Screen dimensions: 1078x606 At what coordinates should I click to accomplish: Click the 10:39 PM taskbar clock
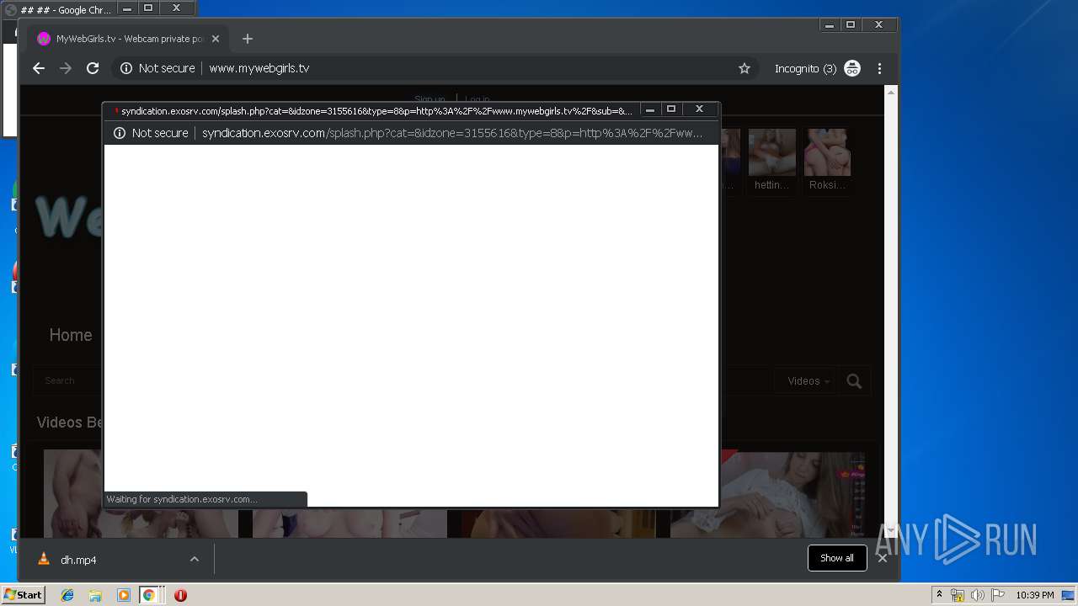pos(1034,595)
